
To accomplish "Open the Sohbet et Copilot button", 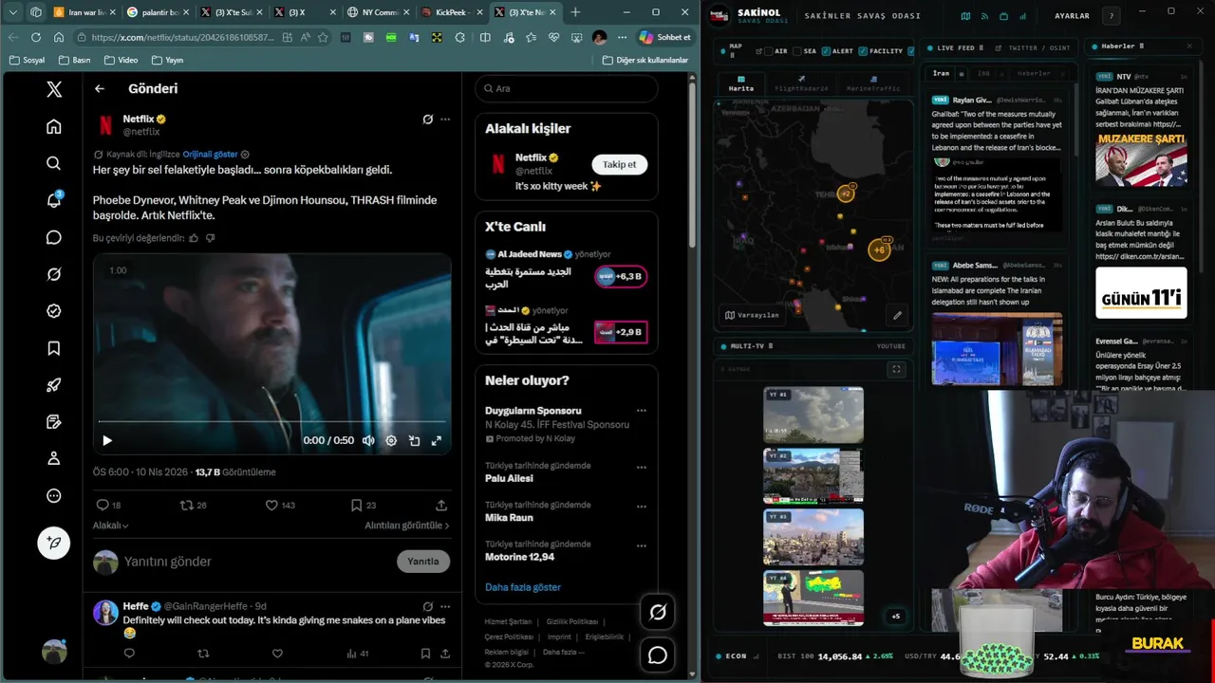I will point(666,37).
